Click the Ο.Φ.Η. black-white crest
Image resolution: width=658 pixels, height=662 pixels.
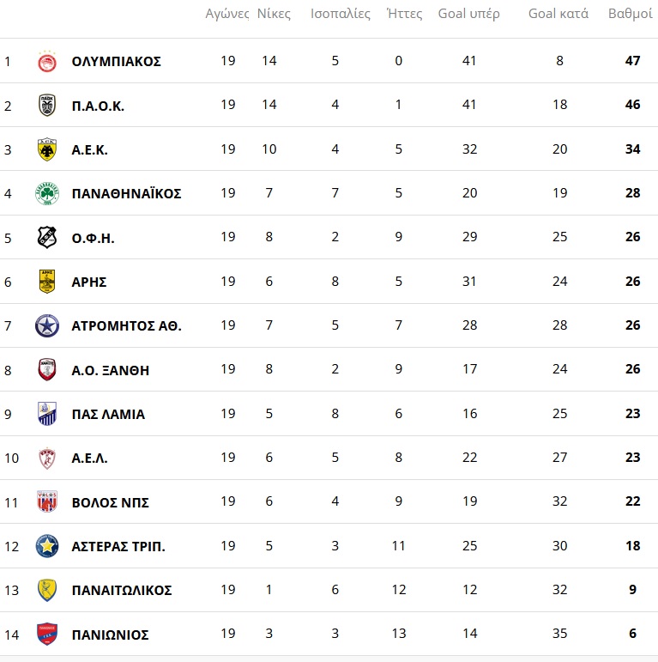[47, 238]
